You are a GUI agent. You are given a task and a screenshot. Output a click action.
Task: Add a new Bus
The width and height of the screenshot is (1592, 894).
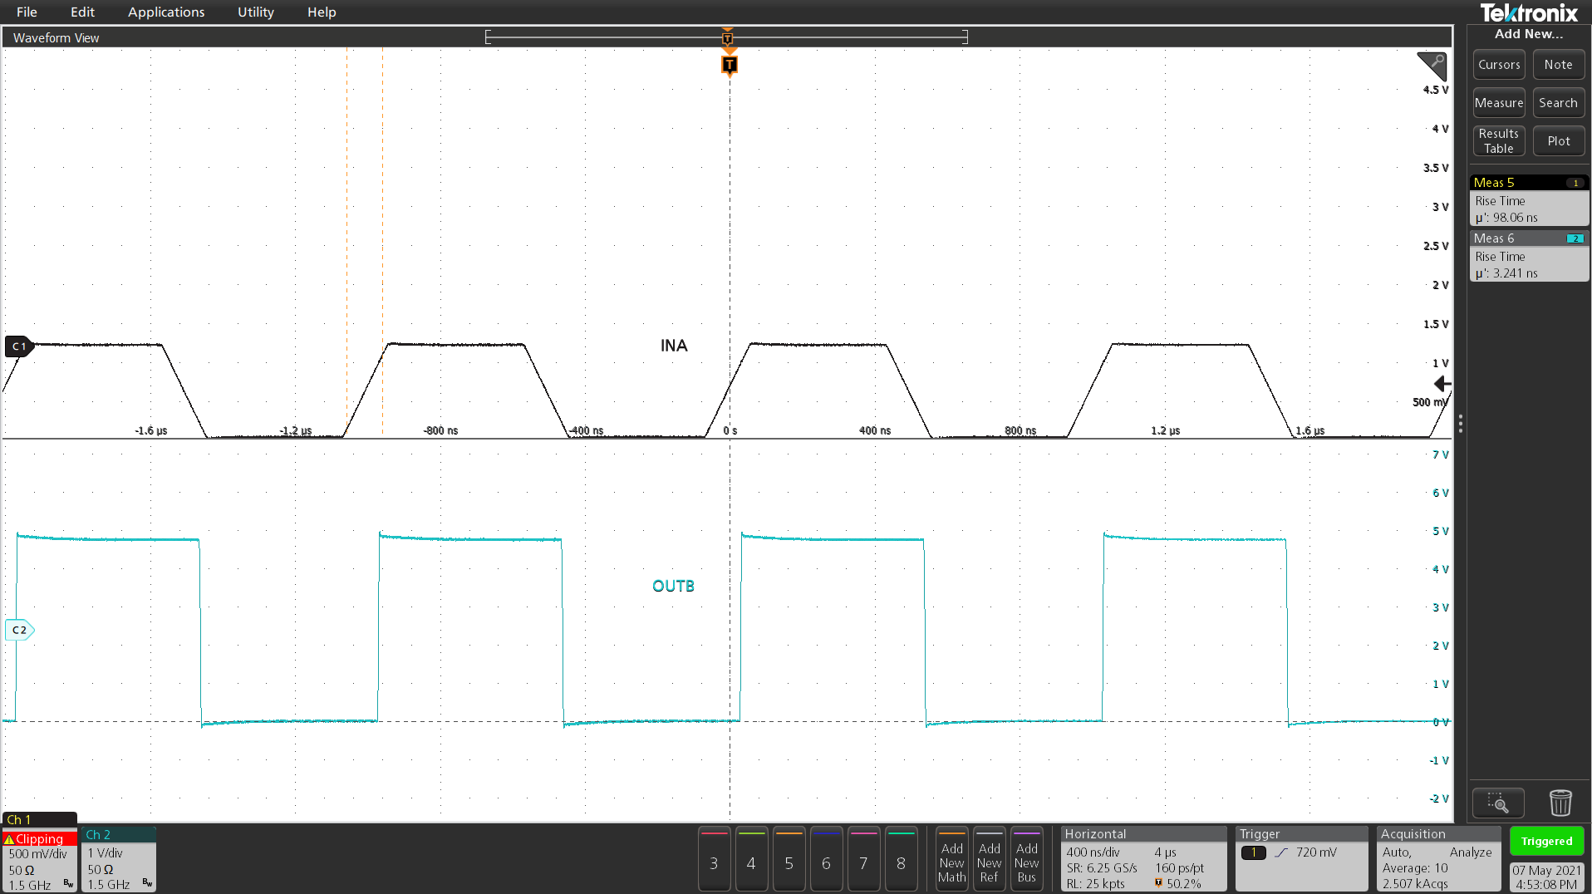click(x=1027, y=859)
